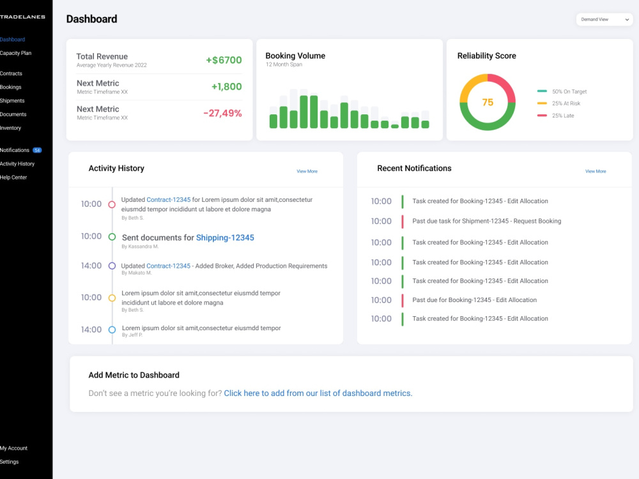The height and width of the screenshot is (479, 639).
Task: Click the +1,800 metric value
Action: pyautogui.click(x=227, y=87)
